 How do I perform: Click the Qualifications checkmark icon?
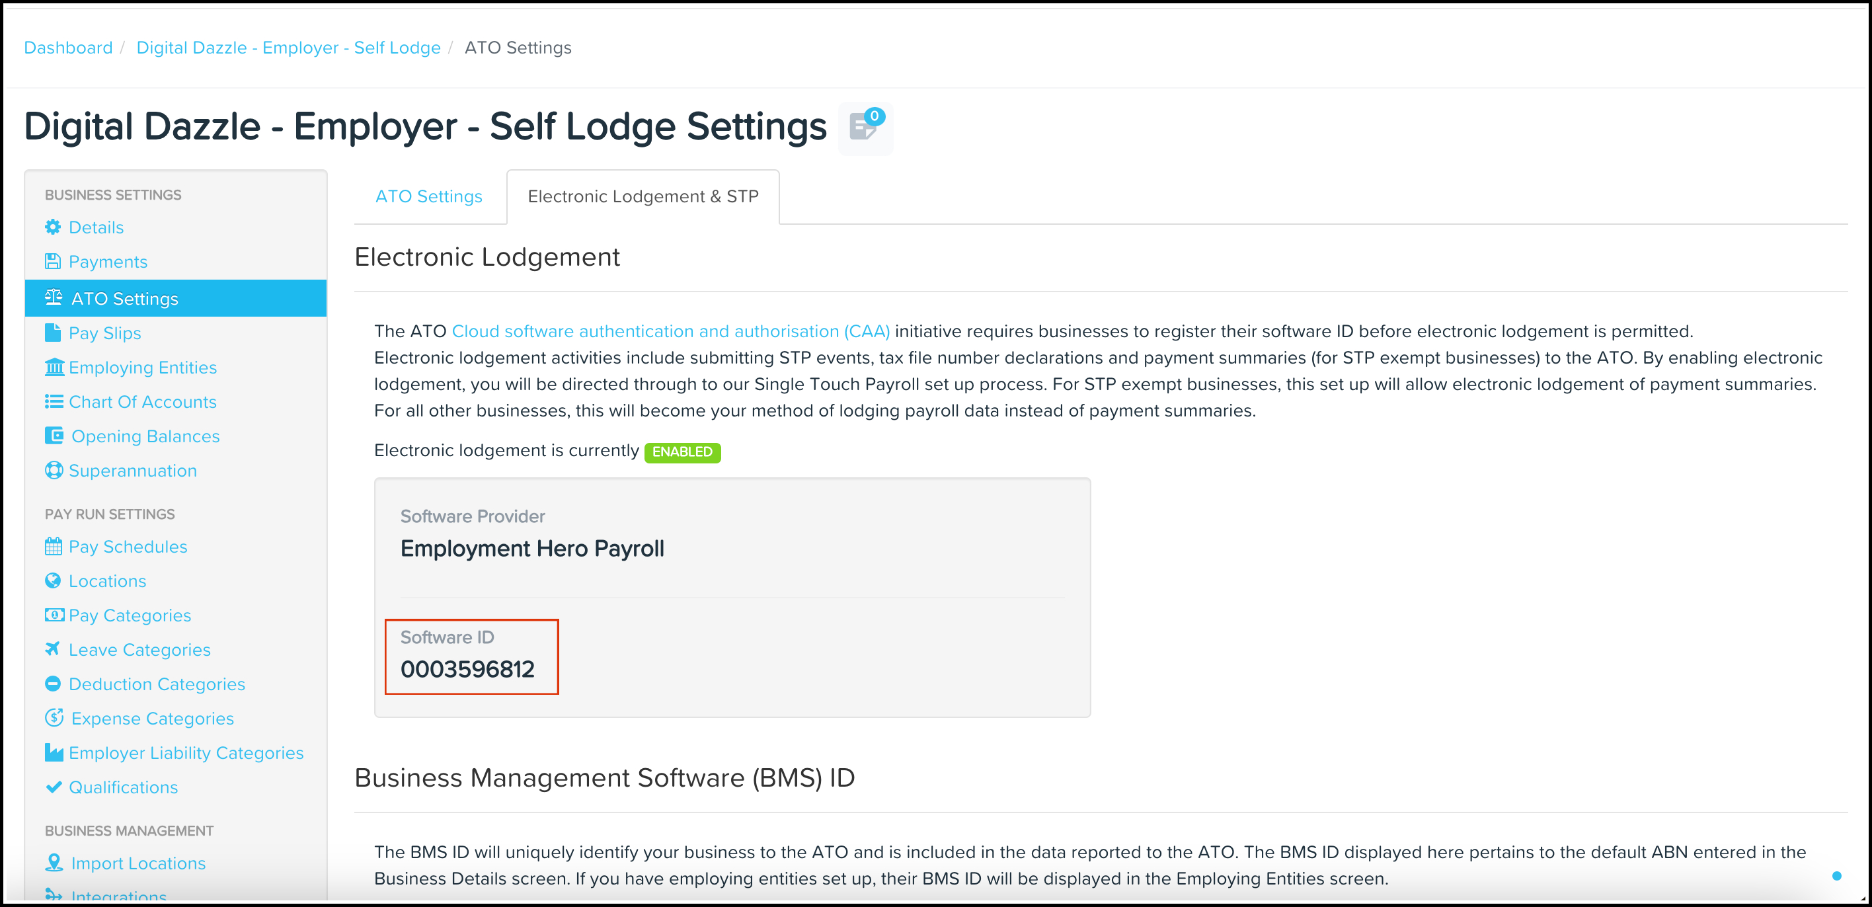(x=53, y=787)
